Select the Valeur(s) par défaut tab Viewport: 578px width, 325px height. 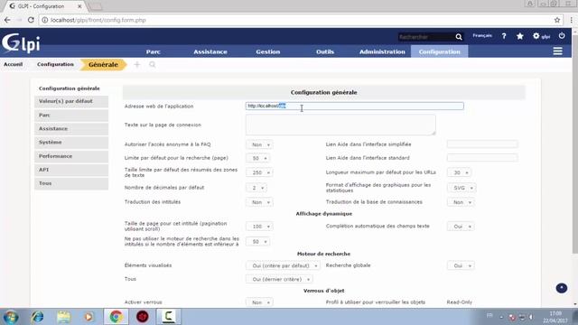(71, 101)
